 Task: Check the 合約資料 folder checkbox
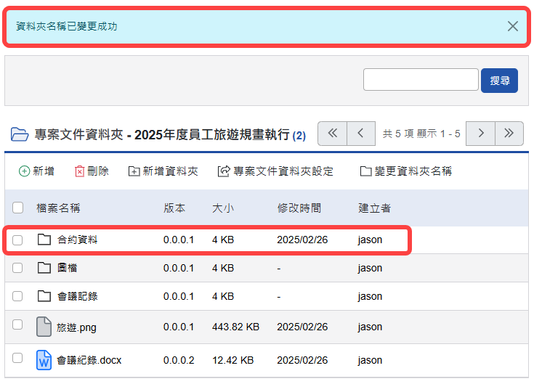(x=18, y=240)
